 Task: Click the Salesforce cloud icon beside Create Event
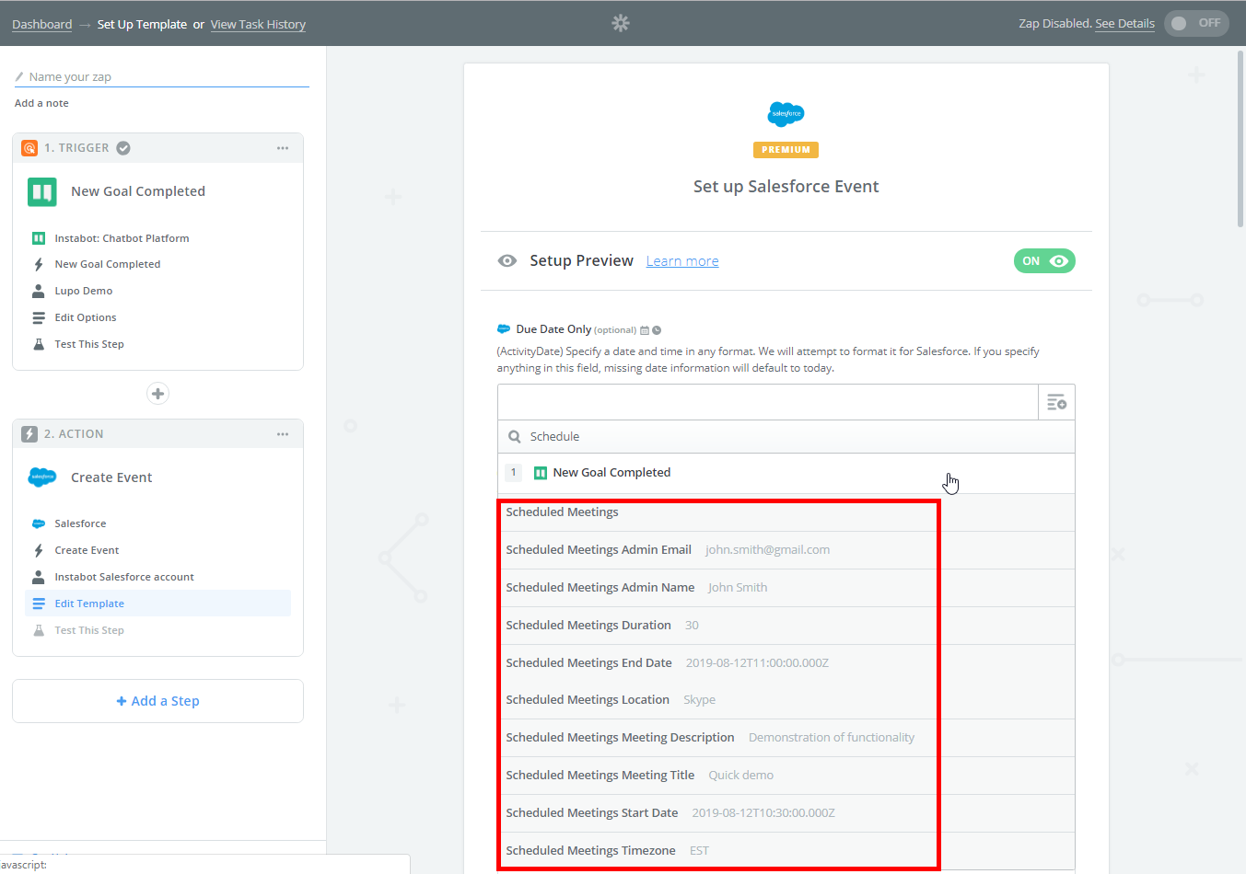(x=42, y=477)
